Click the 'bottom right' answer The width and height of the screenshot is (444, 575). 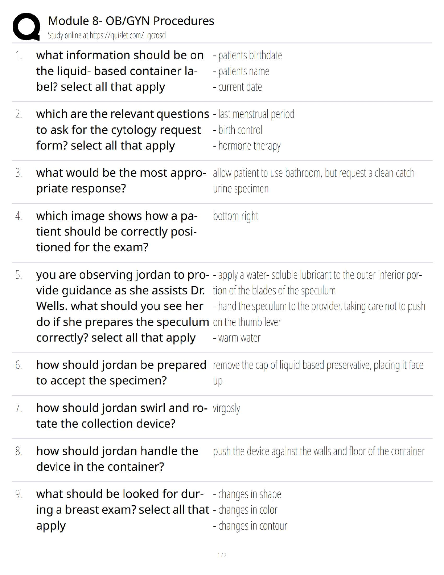(x=236, y=216)
